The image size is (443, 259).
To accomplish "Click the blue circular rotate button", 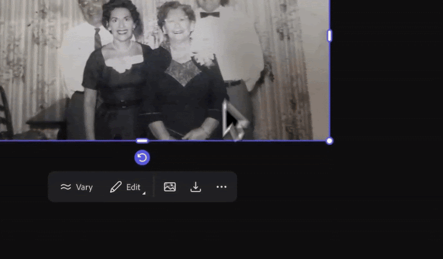I will click(142, 157).
